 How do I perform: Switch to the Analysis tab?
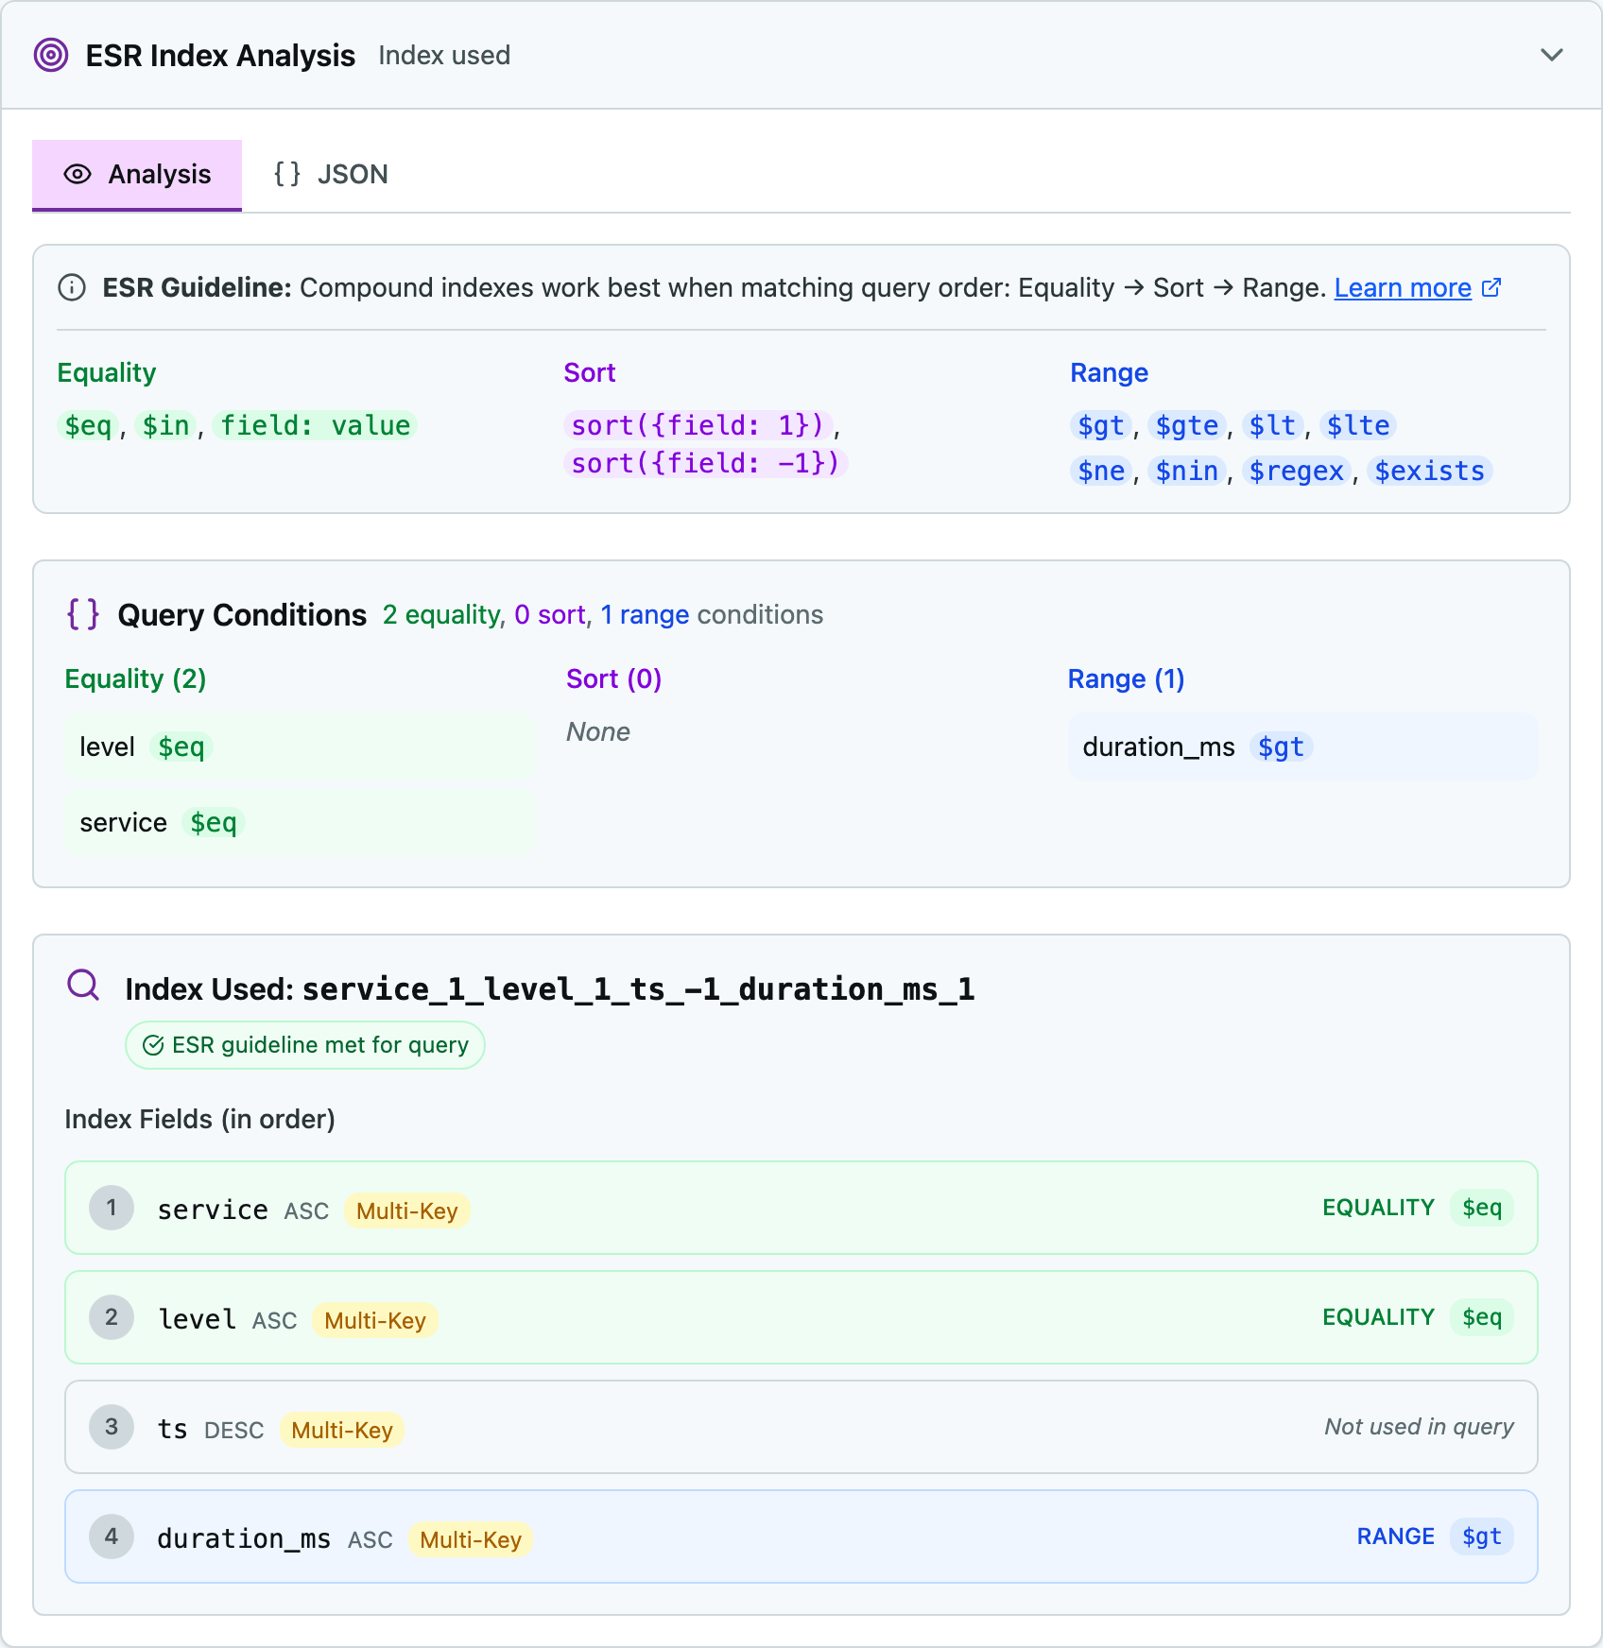[137, 175]
